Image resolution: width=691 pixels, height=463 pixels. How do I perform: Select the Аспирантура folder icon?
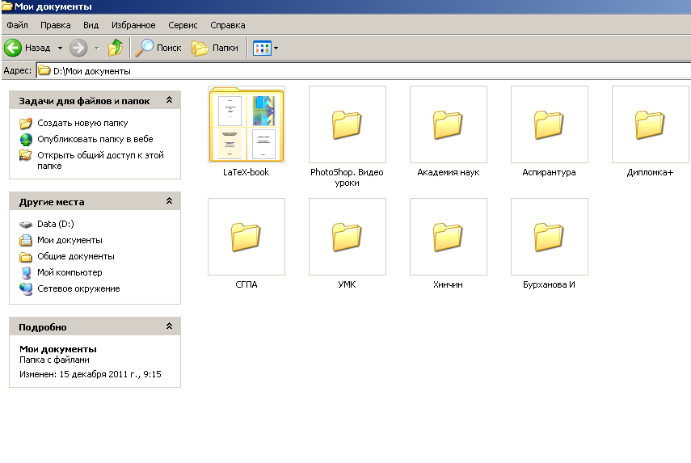click(549, 124)
